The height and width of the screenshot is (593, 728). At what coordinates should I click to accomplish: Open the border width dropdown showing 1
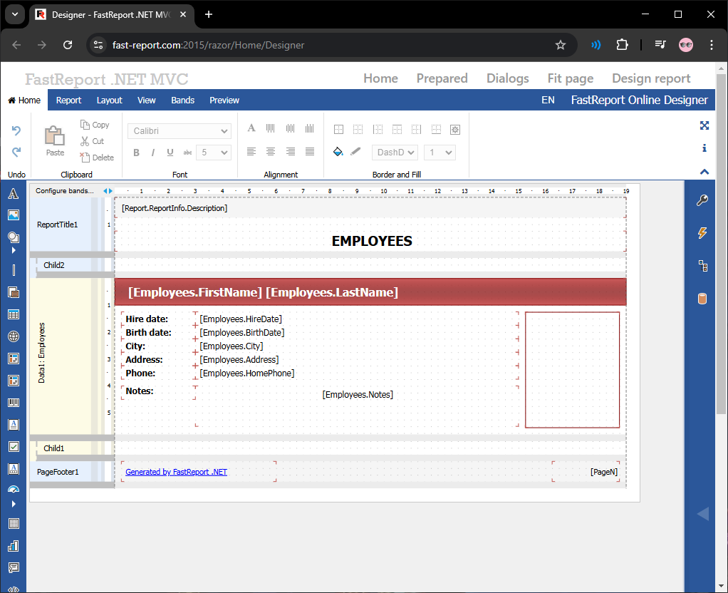(x=440, y=153)
